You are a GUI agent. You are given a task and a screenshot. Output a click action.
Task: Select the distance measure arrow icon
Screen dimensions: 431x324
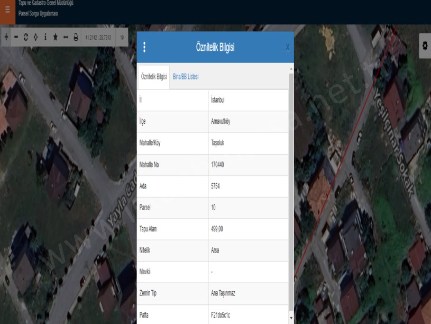pos(66,37)
